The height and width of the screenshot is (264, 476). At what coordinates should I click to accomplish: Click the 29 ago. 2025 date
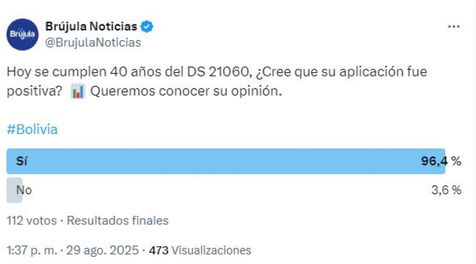pos(102,250)
